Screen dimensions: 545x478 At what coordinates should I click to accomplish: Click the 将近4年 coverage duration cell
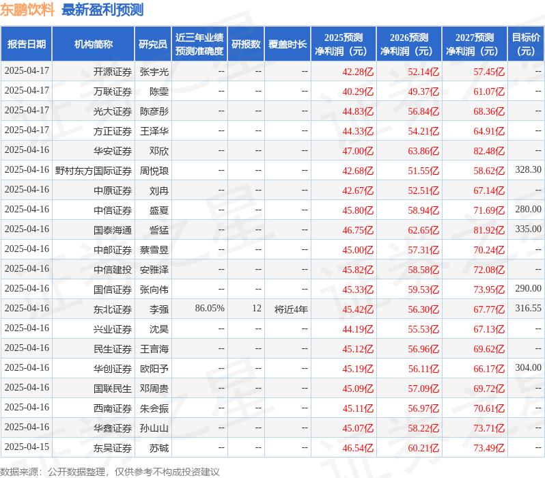pyautogui.click(x=291, y=309)
